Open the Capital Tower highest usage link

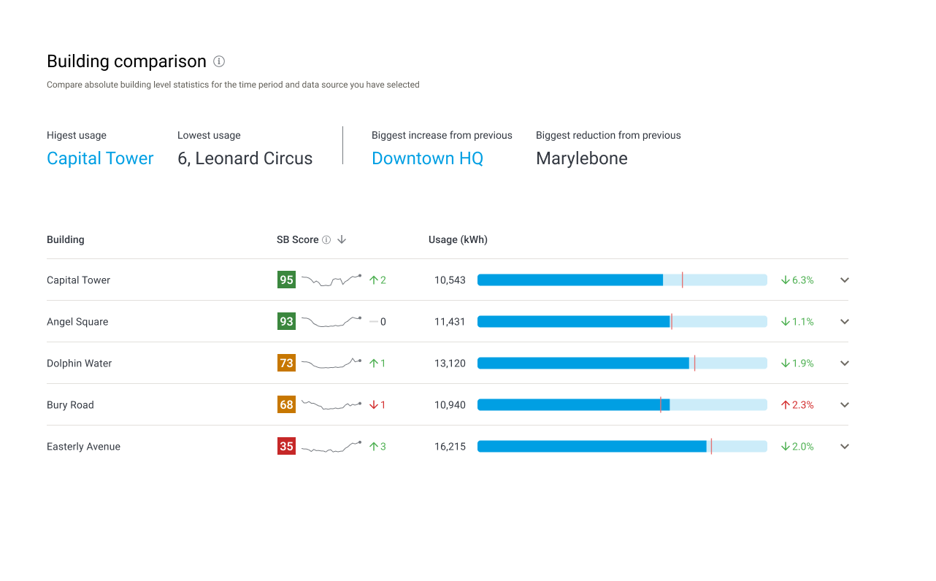click(100, 158)
